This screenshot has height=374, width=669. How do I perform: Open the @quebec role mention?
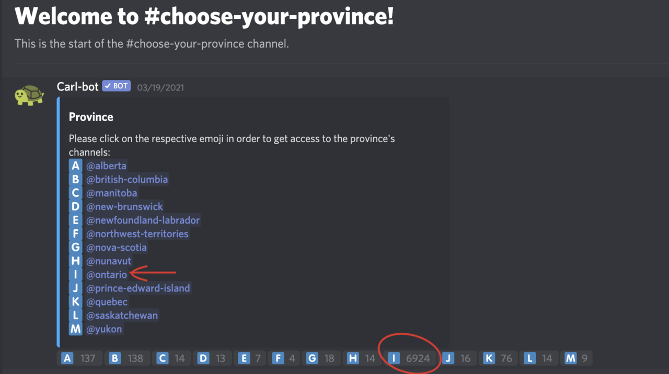click(x=107, y=302)
